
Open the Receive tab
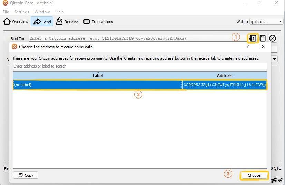(x=67, y=22)
